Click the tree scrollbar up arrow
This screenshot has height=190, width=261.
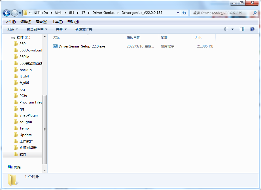[x=45, y=36]
